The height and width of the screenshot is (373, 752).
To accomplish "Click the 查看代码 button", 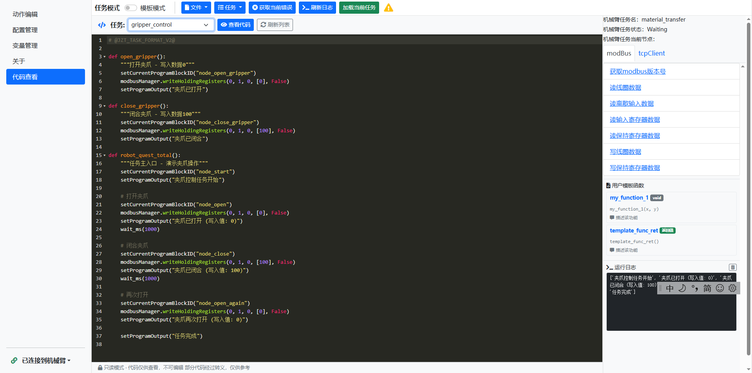I will [x=235, y=25].
